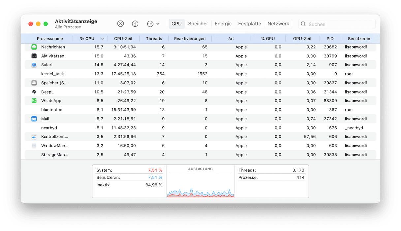Click the Nachrichten app icon

tap(34, 47)
